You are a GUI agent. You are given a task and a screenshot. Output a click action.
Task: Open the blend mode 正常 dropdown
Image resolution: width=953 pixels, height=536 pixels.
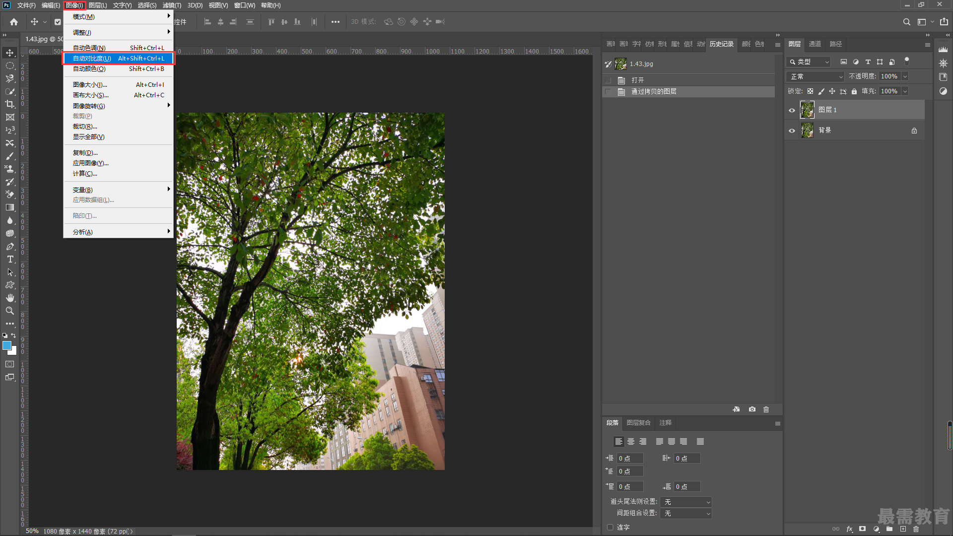pos(816,76)
